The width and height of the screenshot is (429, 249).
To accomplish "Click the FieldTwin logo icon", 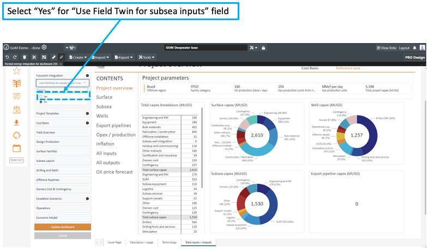I will (x=6, y=47).
